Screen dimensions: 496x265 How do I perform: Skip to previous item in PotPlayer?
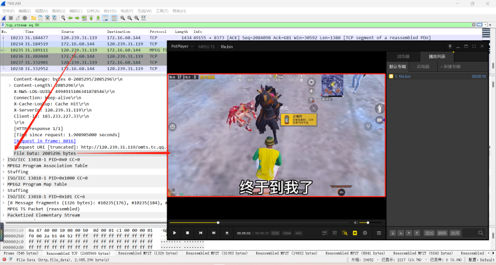pyautogui.click(x=201, y=233)
